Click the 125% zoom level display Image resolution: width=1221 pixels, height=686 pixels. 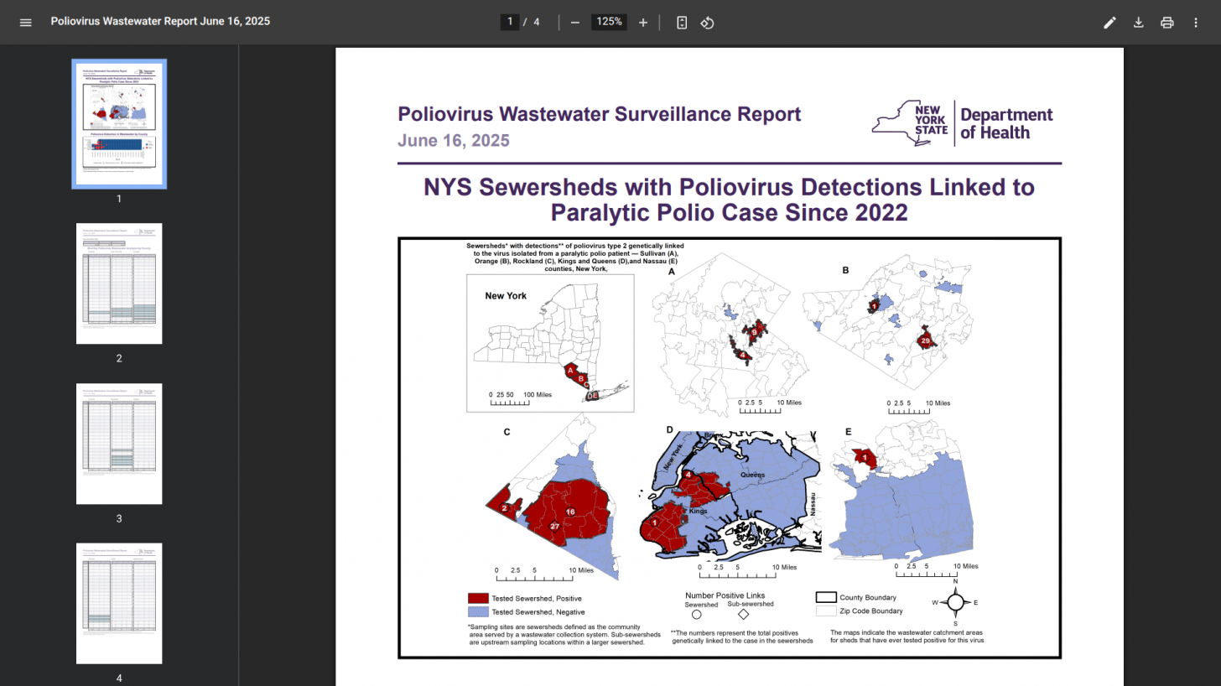click(x=609, y=22)
